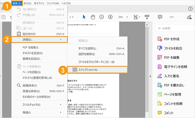The image size is (195, 118).
Task: Expand the 詳細(E)... submenu
Action: [x=40, y=40]
